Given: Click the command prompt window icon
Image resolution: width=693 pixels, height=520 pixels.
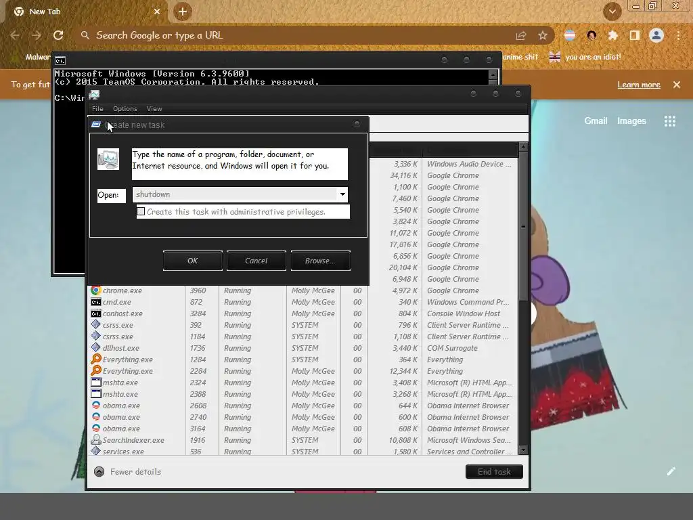Looking at the screenshot, I should [60, 60].
